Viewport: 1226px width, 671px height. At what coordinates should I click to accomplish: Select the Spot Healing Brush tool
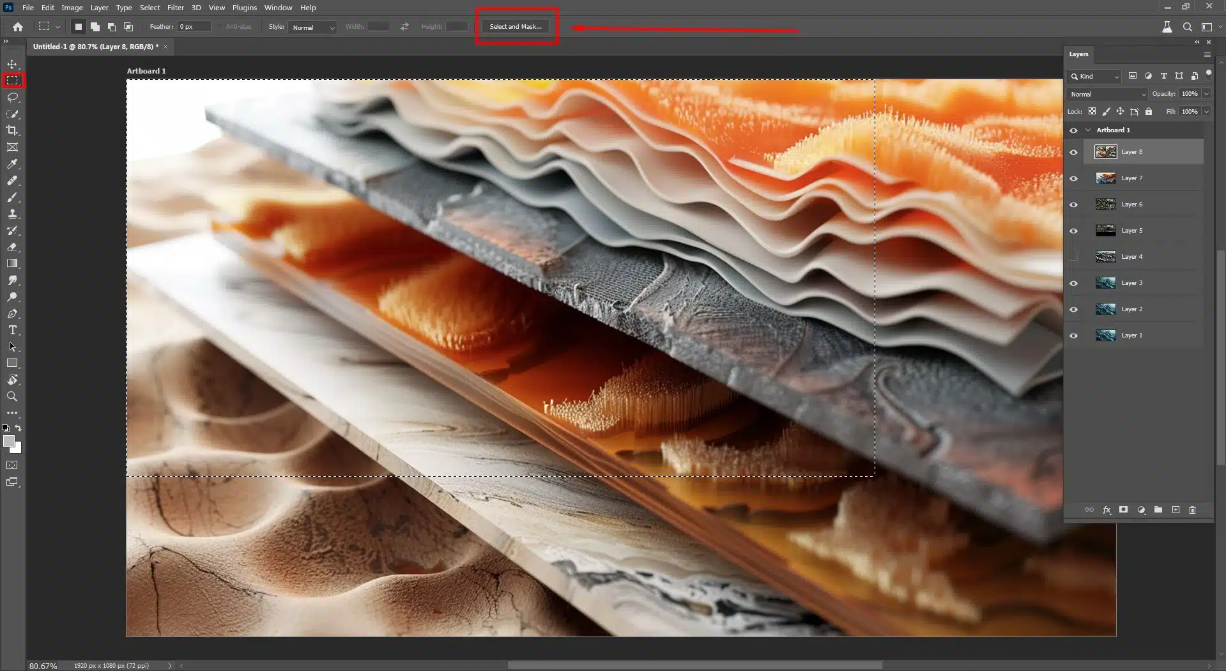point(12,180)
